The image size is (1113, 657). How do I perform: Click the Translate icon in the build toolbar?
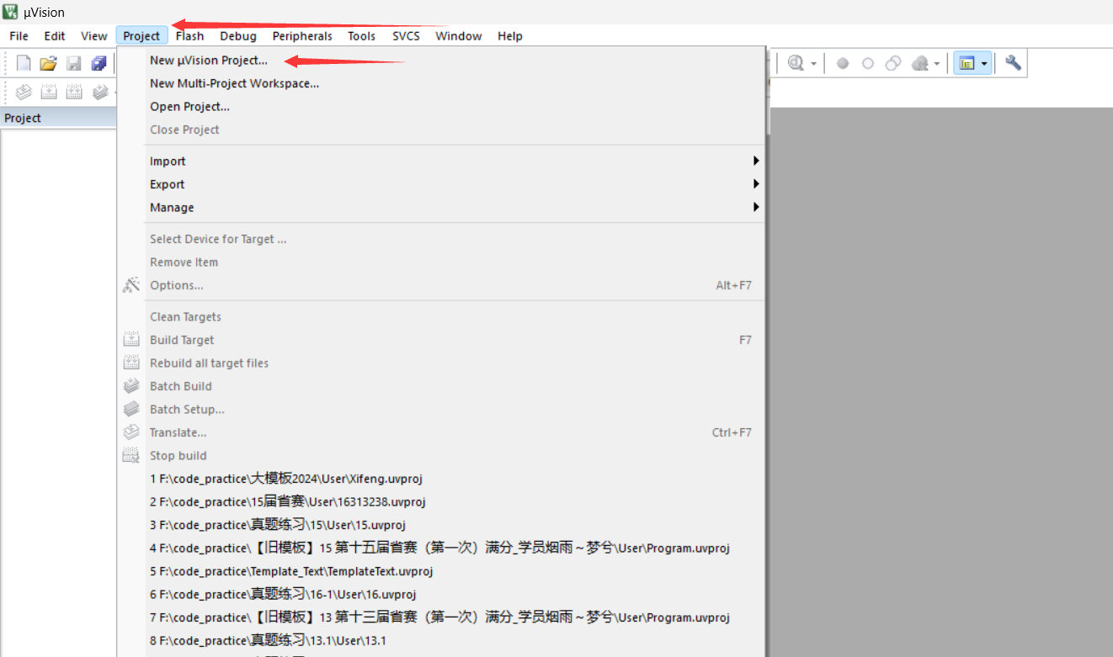pos(24,92)
